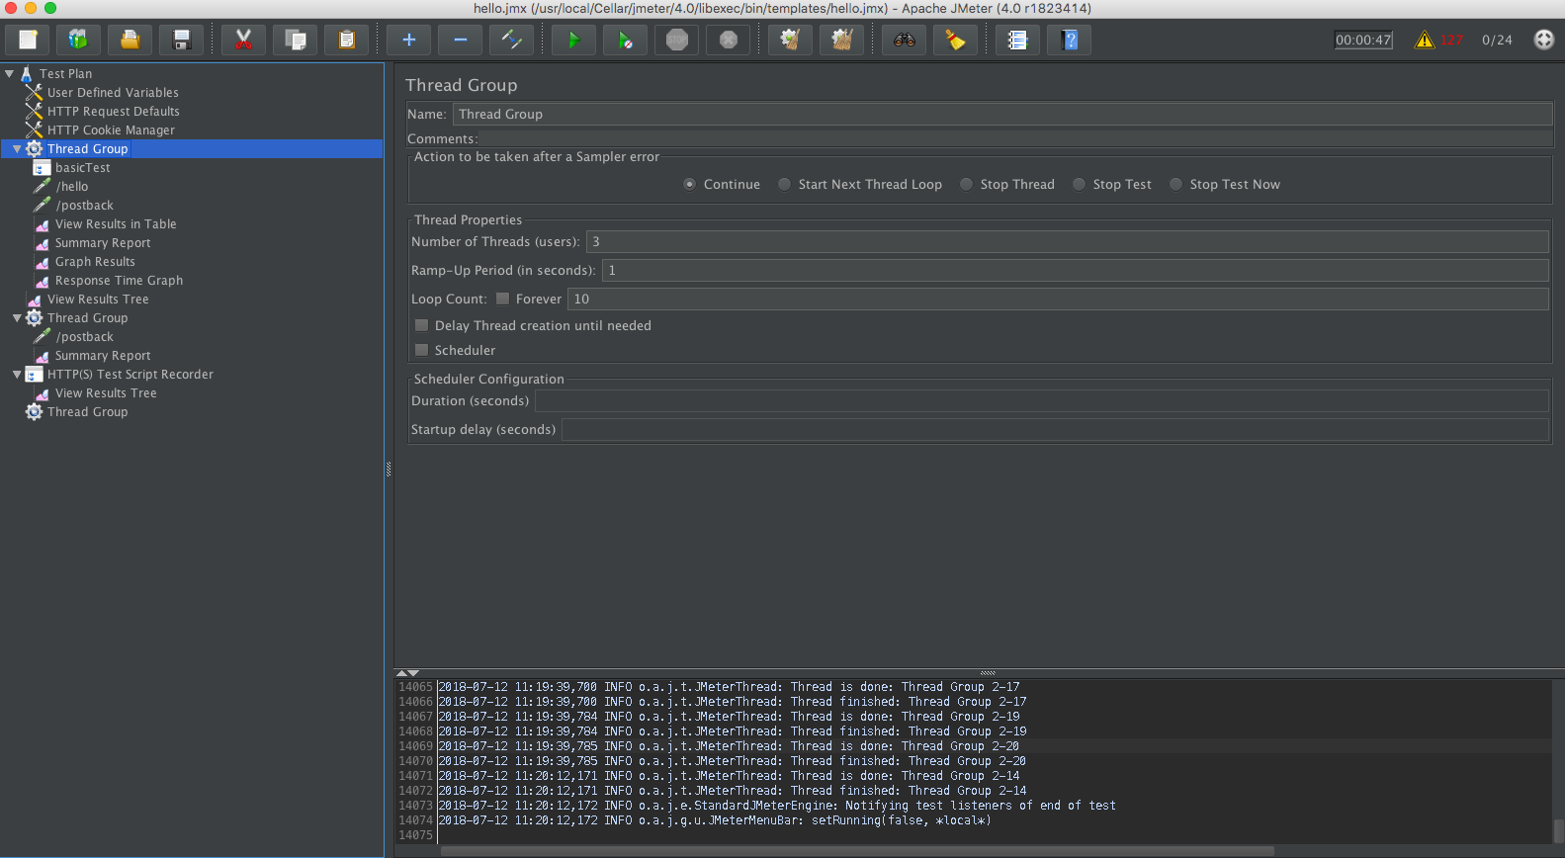Expand all nodes with the plus icon
The image size is (1565, 858).
[x=408, y=40]
